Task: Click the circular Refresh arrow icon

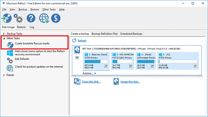Action: click(x=74, y=40)
